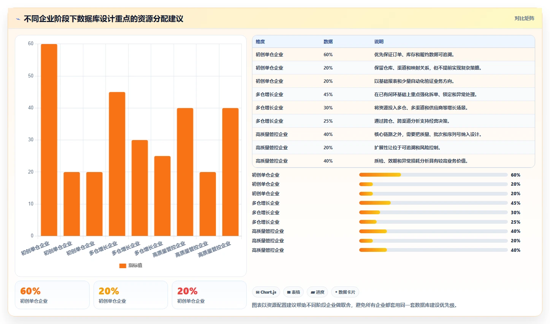Click the row text 质检、效期和异常损耗分析具有较高业务价值。

421,161
